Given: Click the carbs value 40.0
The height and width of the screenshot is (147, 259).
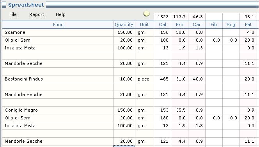Looking at the screenshot, I should 197,79.
